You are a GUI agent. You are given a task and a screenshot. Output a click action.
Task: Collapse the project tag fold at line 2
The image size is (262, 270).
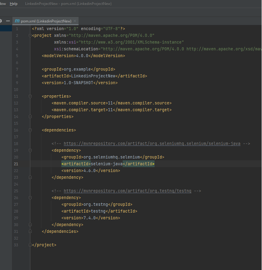click(30, 36)
